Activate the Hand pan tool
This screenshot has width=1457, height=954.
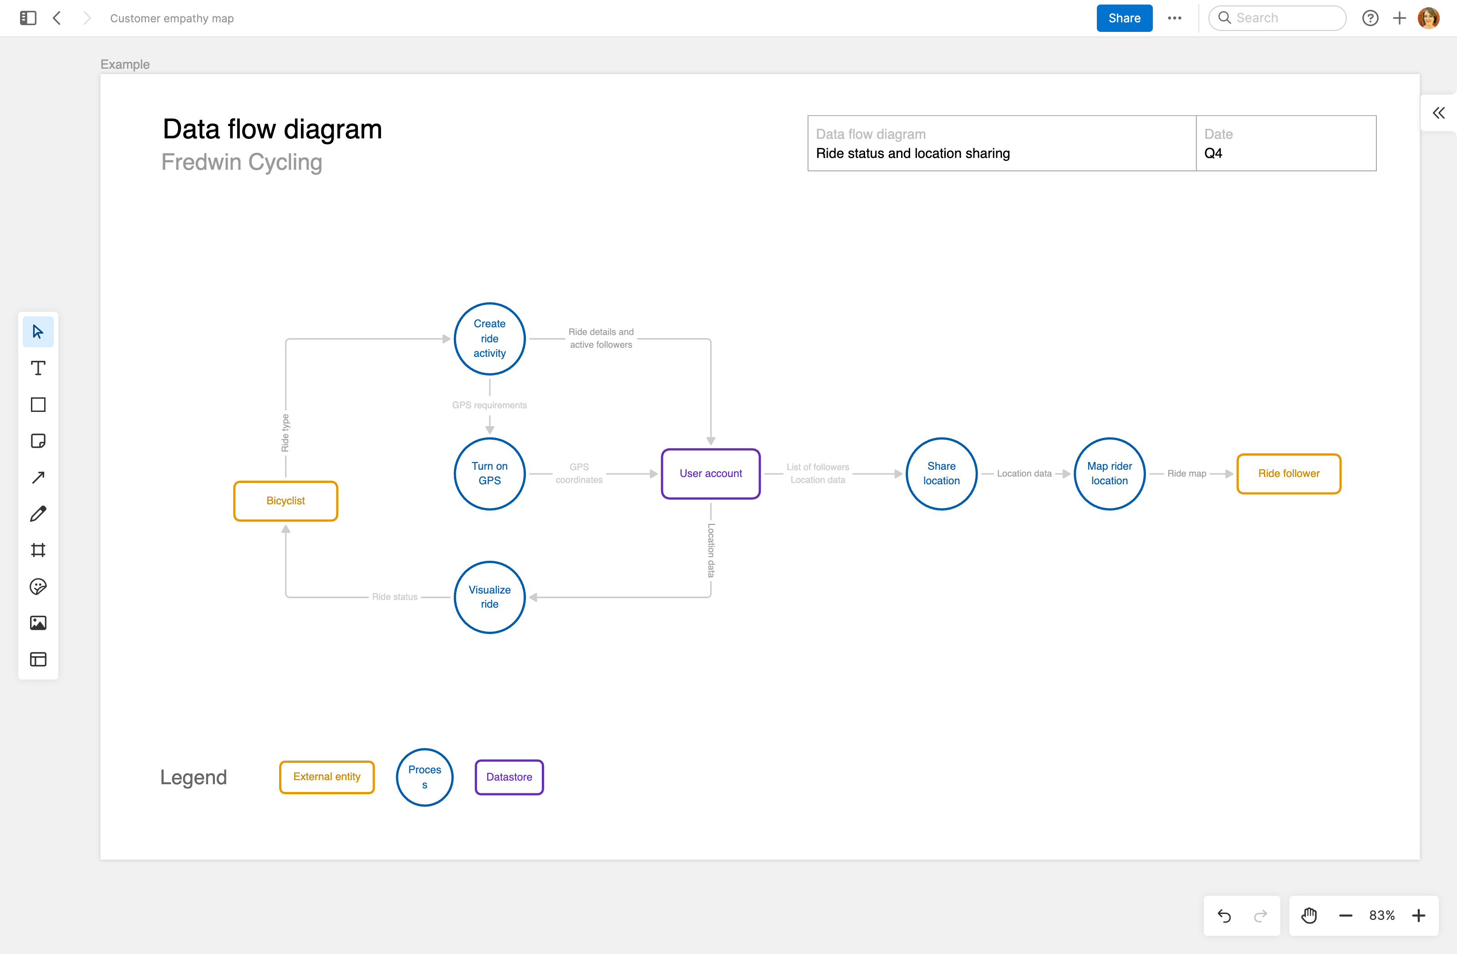pos(1309,915)
